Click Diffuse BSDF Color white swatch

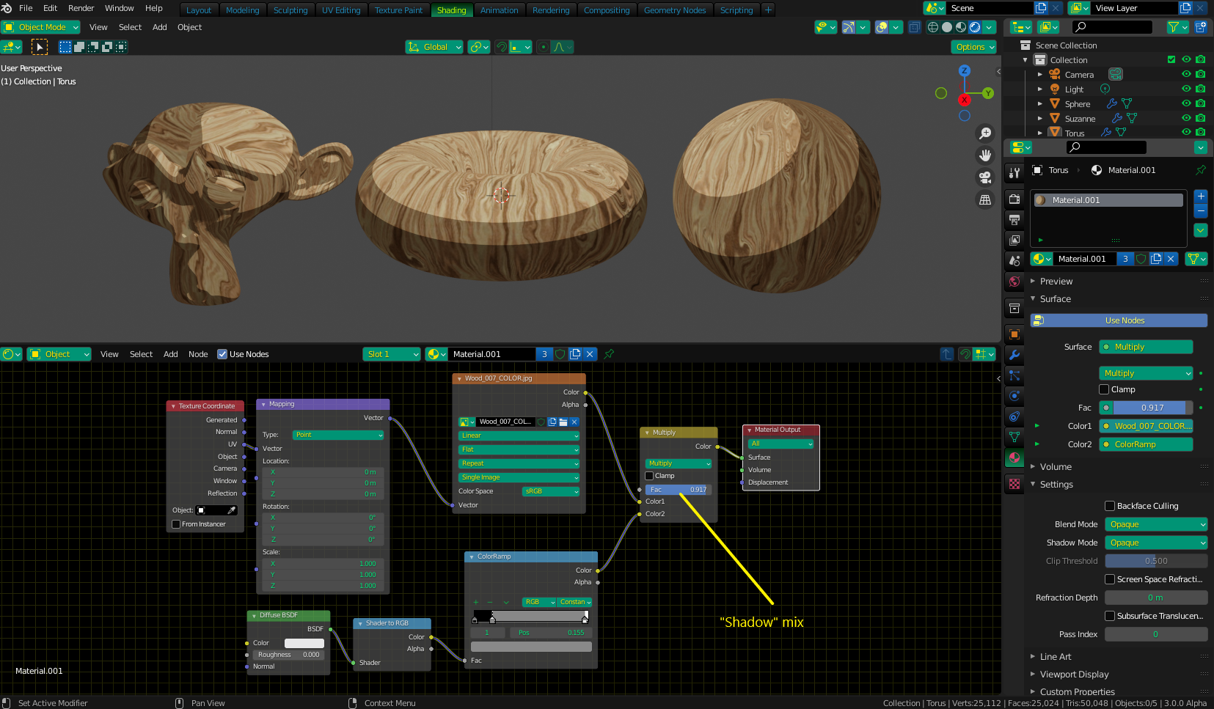304,643
